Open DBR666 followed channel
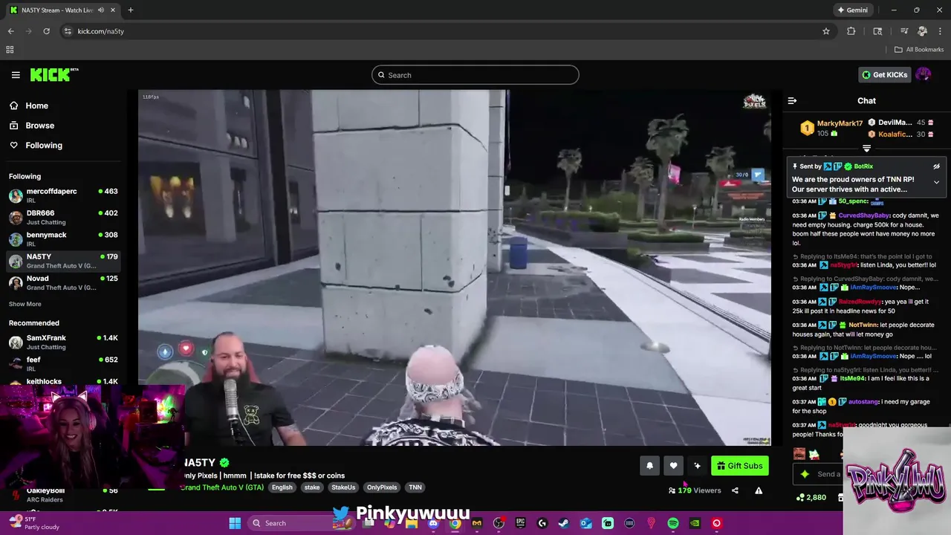The height and width of the screenshot is (535, 951). coord(63,218)
